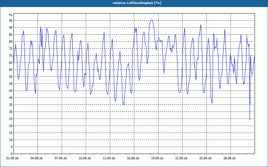Click the y-axis label '20'
This screenshot has height=167, width=268.
pyautogui.click(x=11, y=126)
